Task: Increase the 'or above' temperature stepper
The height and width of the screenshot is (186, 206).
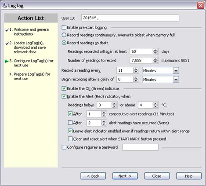Action: pyautogui.click(x=155, y=104)
